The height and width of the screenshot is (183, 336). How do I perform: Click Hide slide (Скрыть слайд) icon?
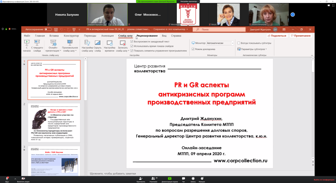[x=97, y=43]
